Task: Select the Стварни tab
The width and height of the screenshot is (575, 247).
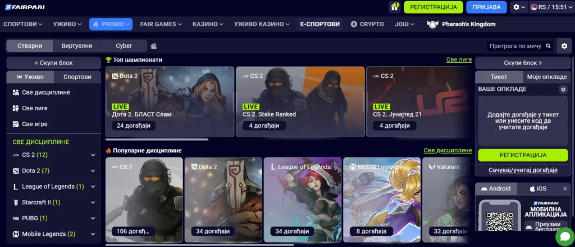Action: coord(30,46)
